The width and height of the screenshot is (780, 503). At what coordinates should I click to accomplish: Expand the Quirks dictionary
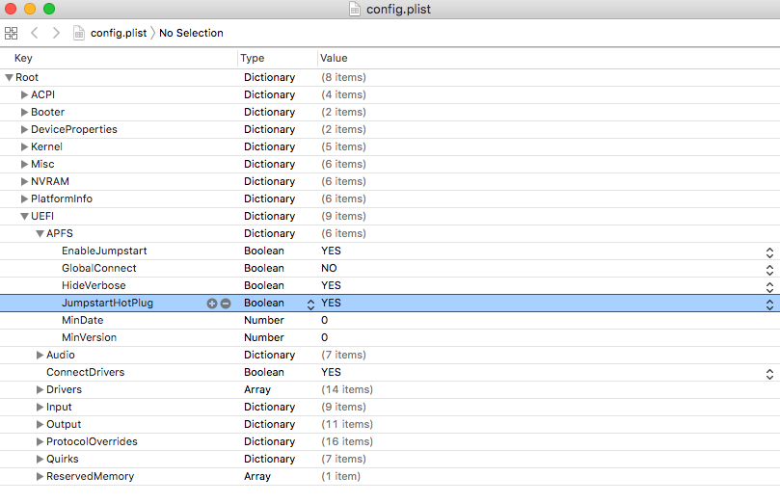[x=40, y=460]
